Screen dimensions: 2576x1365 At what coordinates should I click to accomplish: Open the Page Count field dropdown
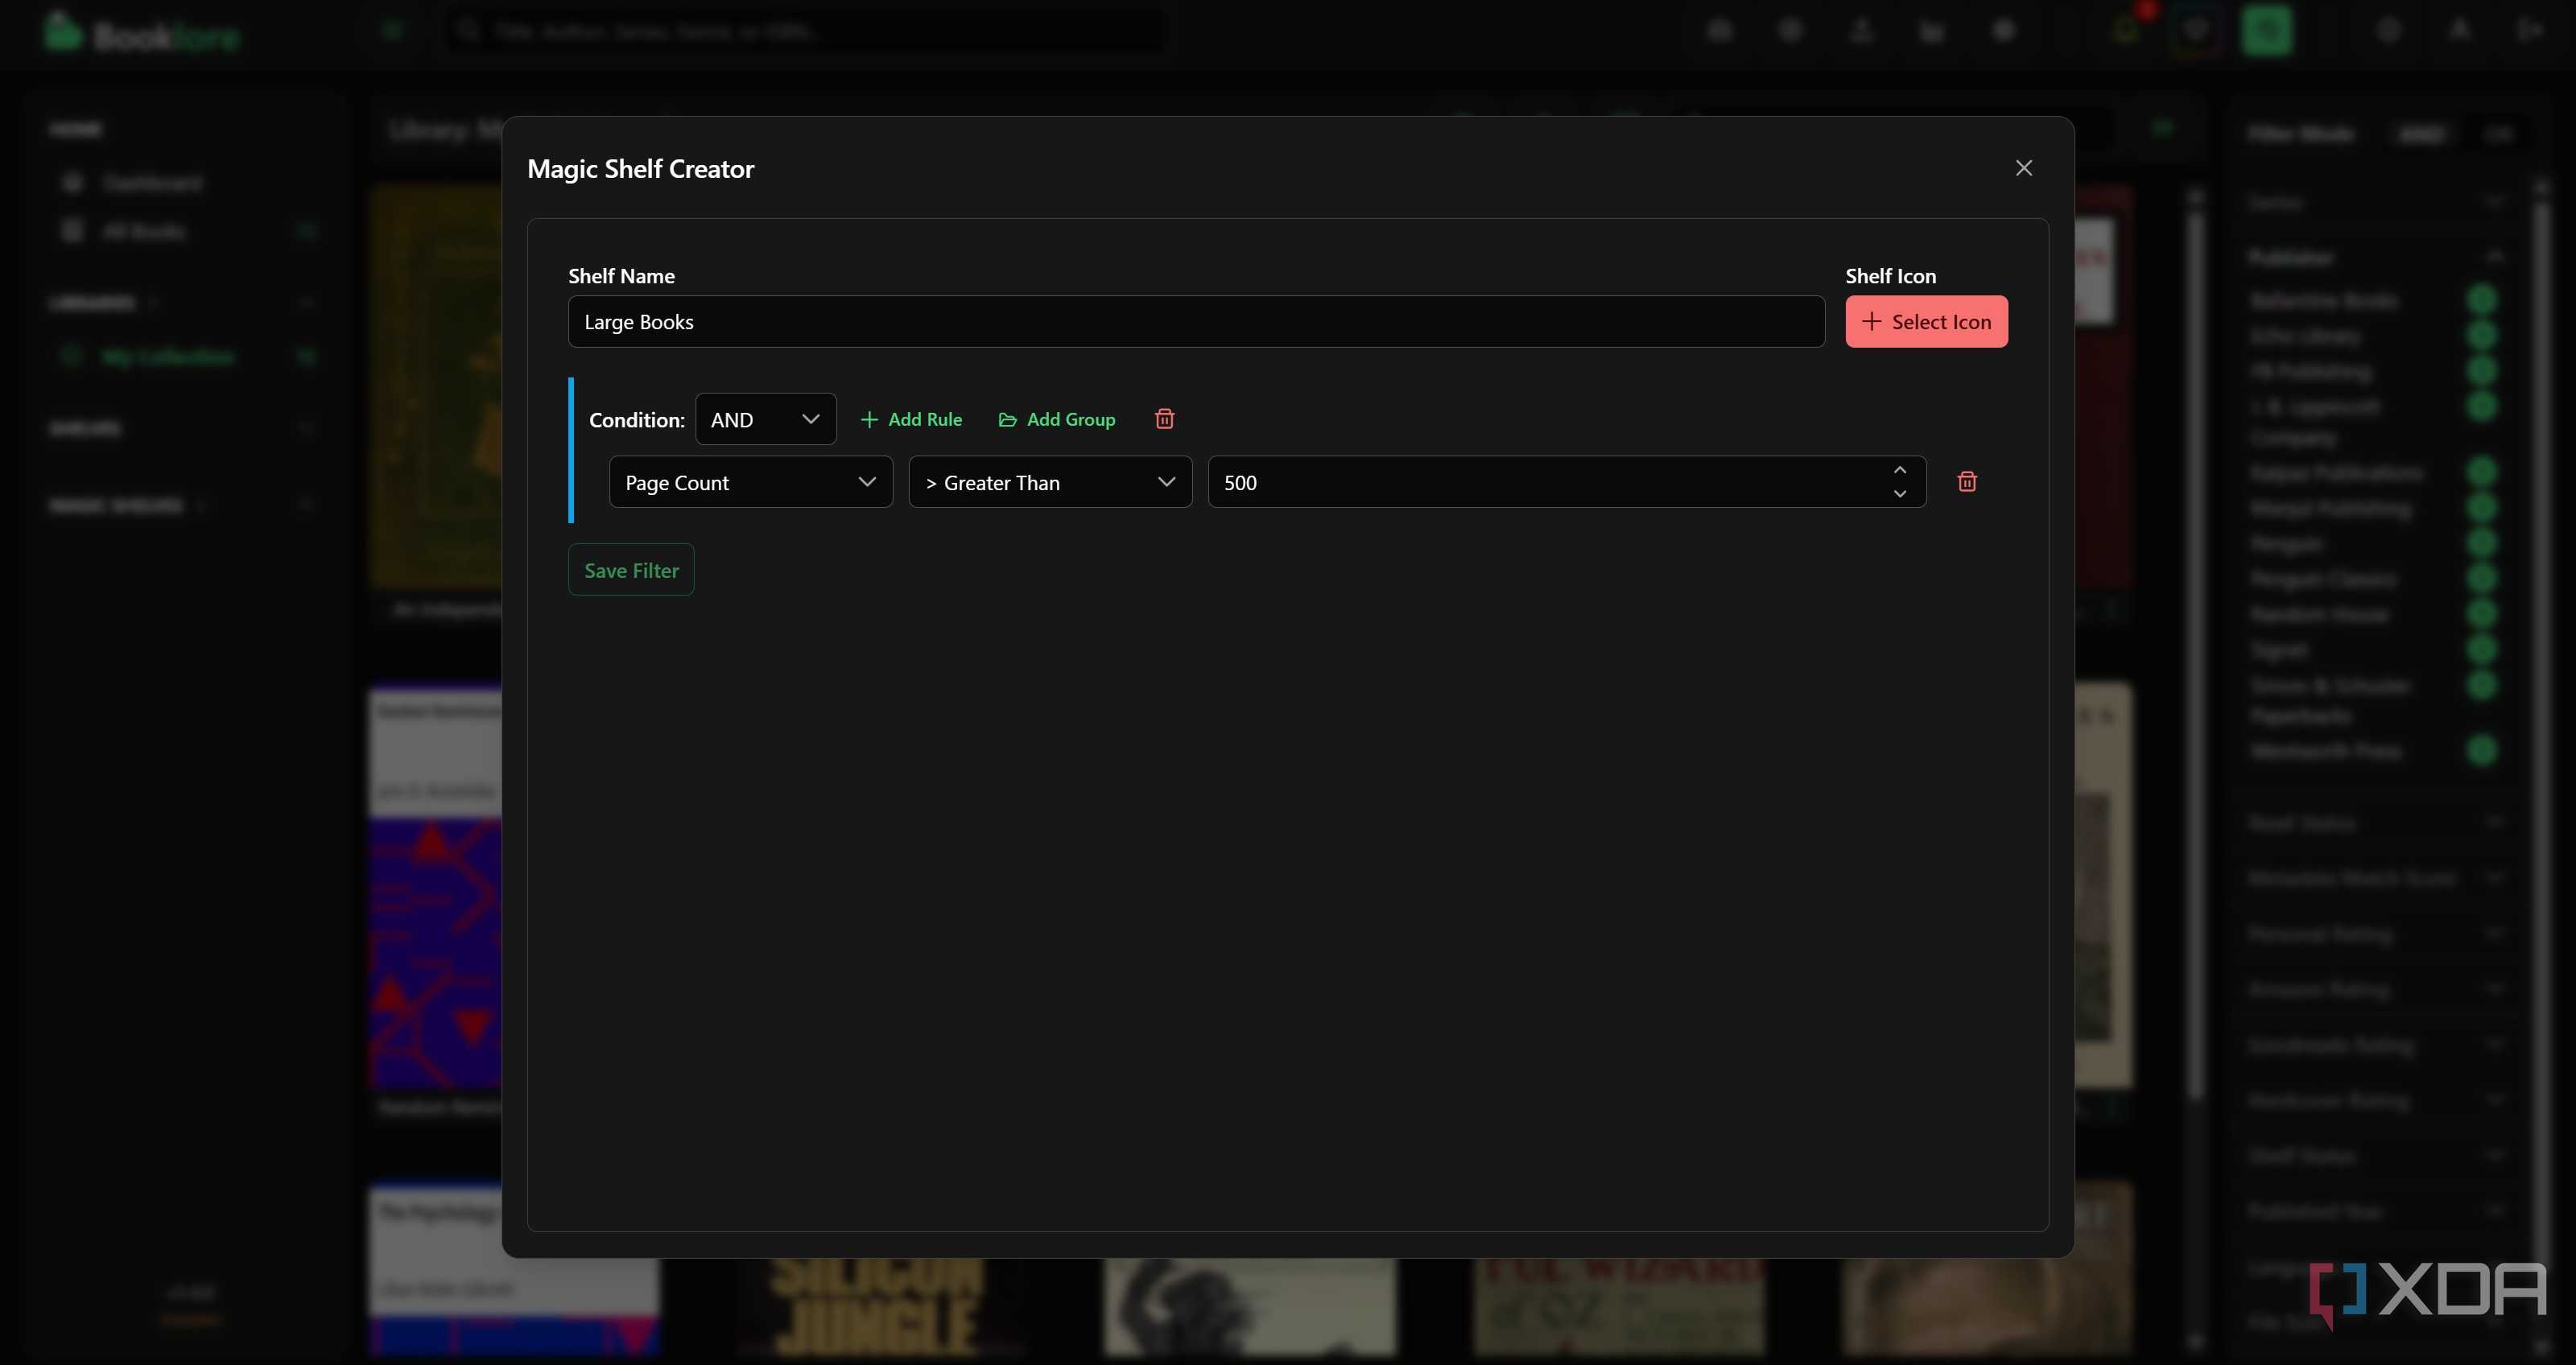pyautogui.click(x=750, y=482)
